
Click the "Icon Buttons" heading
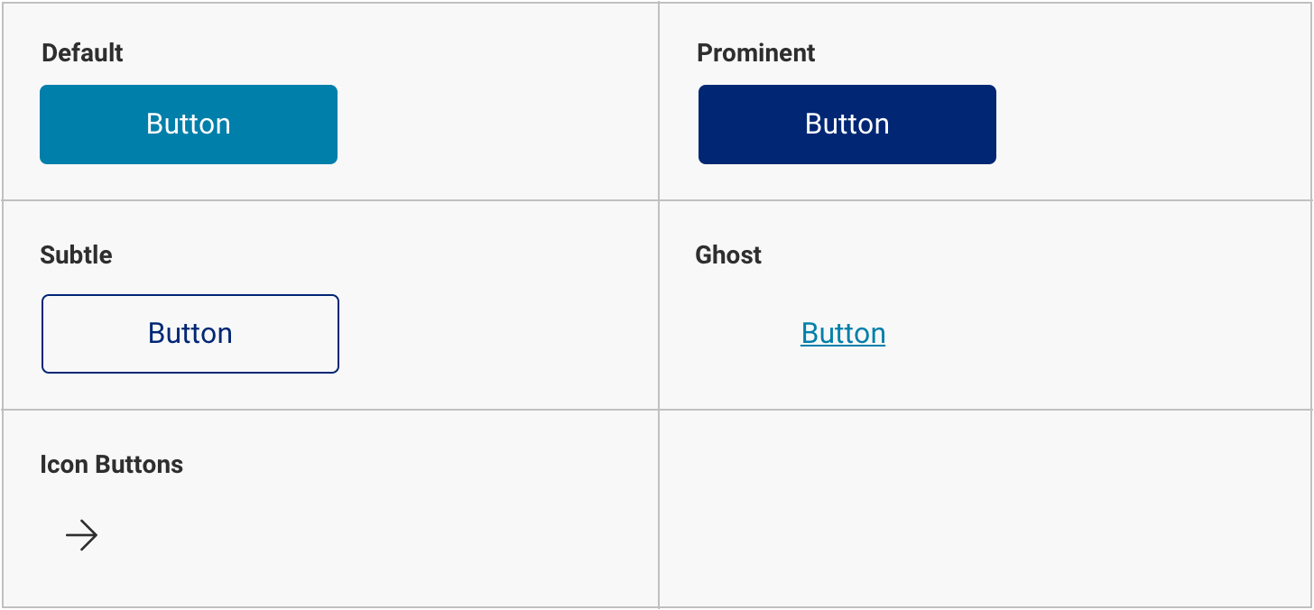click(111, 465)
